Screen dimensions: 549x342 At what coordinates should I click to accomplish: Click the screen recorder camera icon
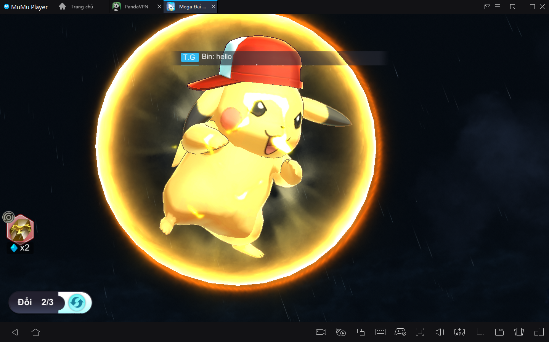point(321,332)
